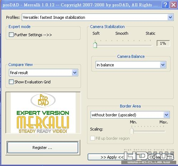The height and width of the screenshot is (166, 178).
Task: Toggle Show Evaluation Grid checkbox
Action: (11, 82)
